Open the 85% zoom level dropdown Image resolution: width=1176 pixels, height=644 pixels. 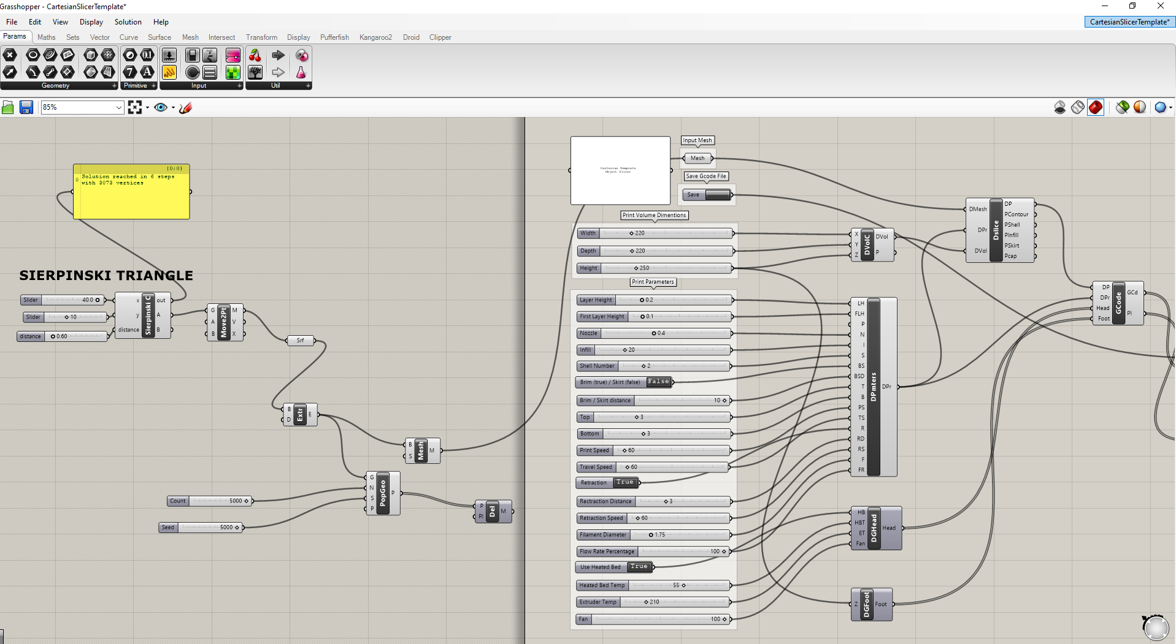(x=119, y=107)
